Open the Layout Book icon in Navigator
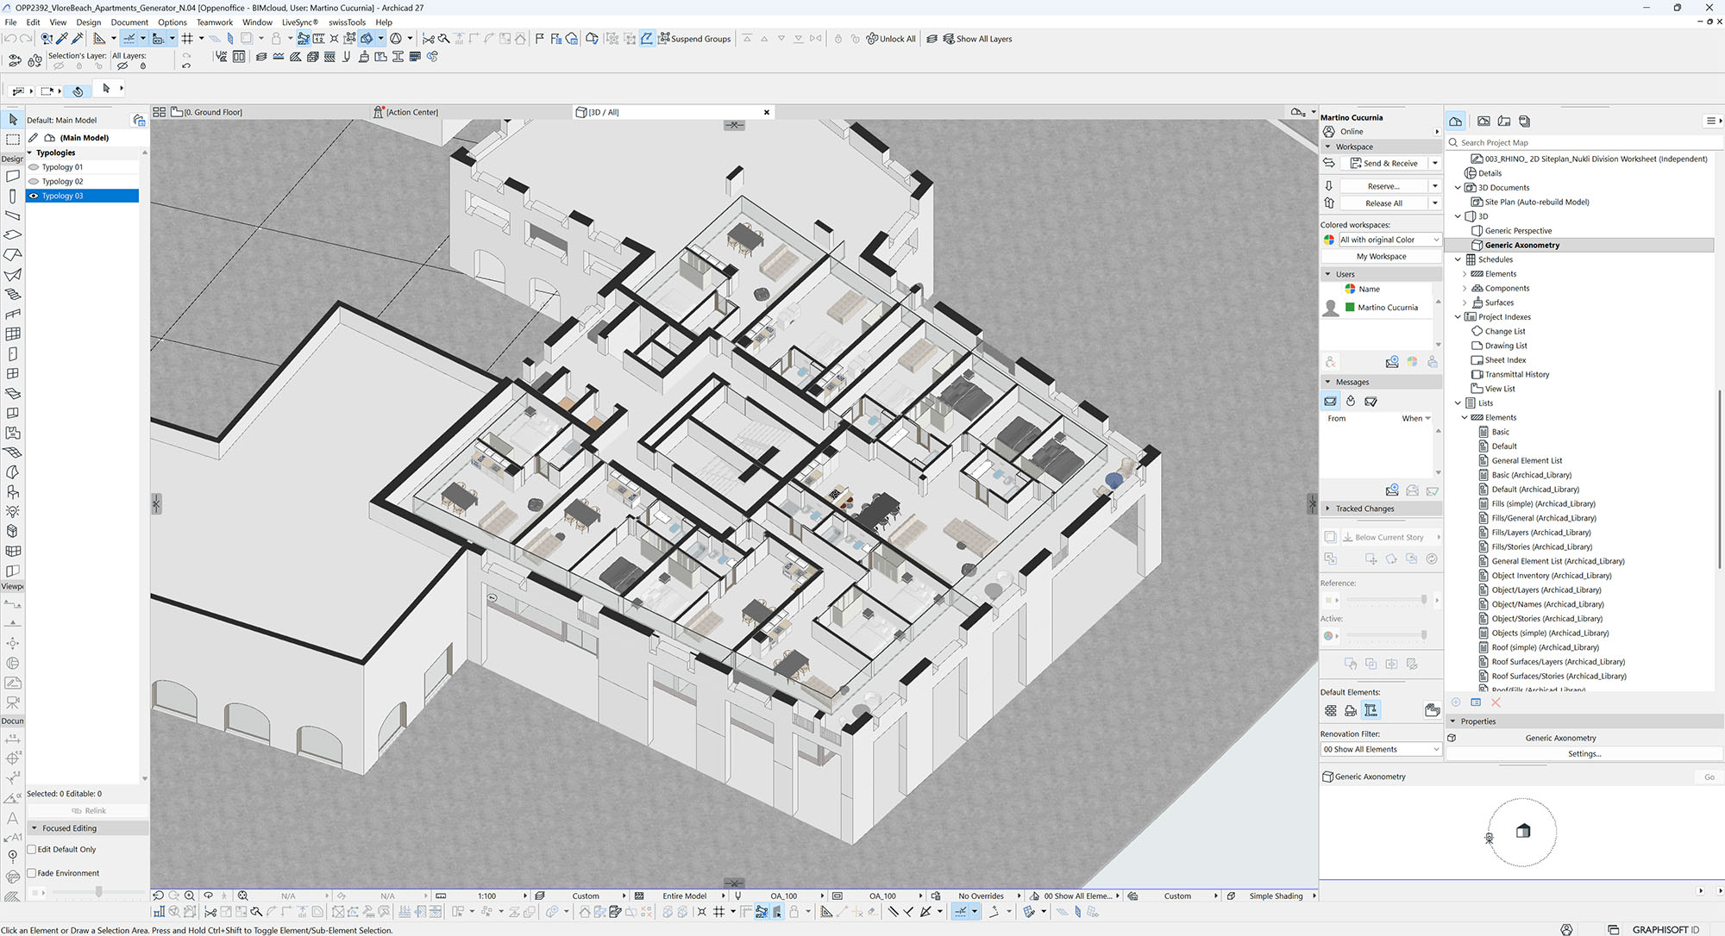Viewport: 1725px width, 936px height. 1504,122
